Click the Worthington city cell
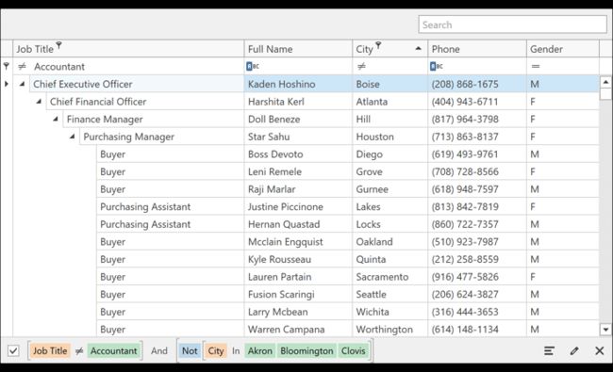 (390, 329)
